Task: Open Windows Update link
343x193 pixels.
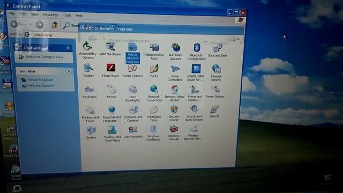Action: click(41, 80)
